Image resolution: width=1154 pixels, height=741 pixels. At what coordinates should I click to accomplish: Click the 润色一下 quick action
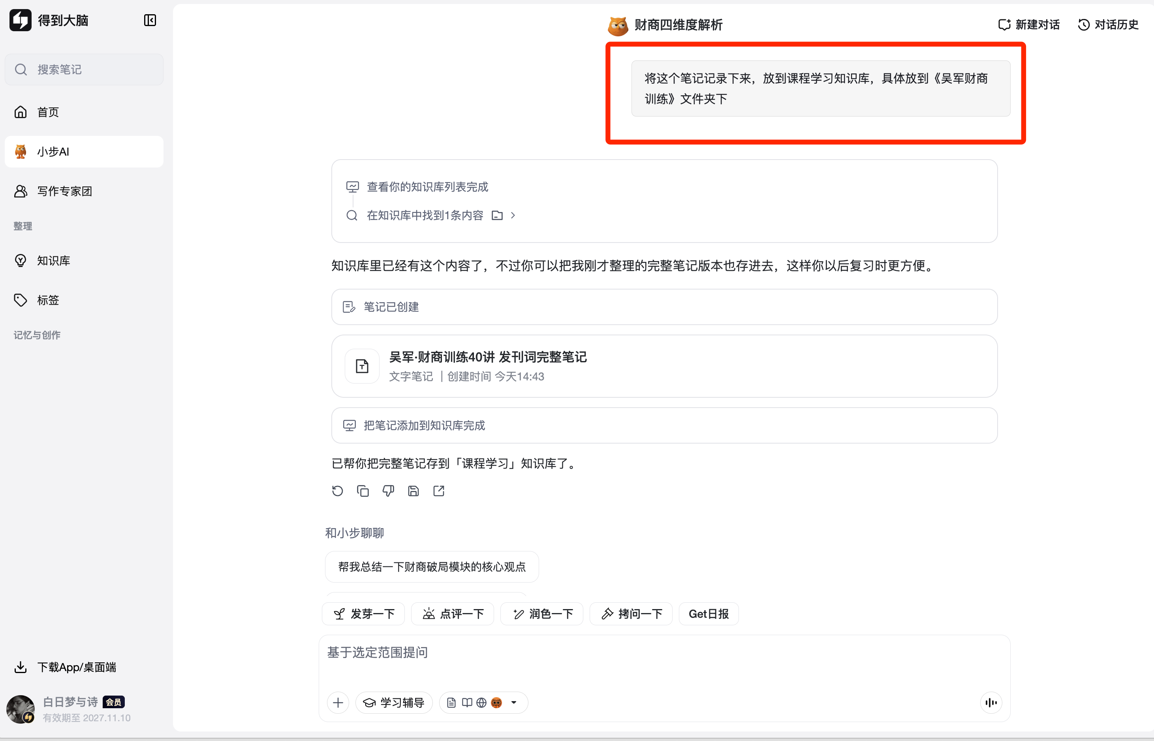[x=541, y=614]
